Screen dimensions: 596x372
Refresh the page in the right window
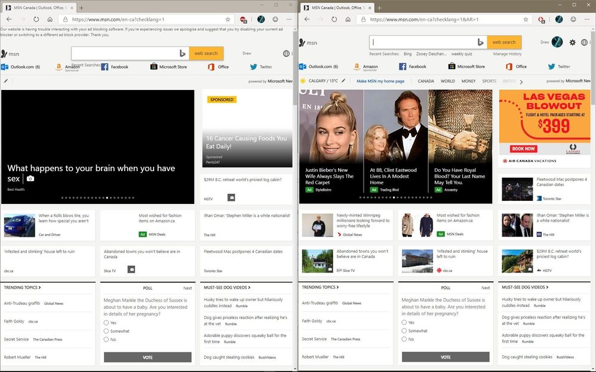tap(334, 19)
